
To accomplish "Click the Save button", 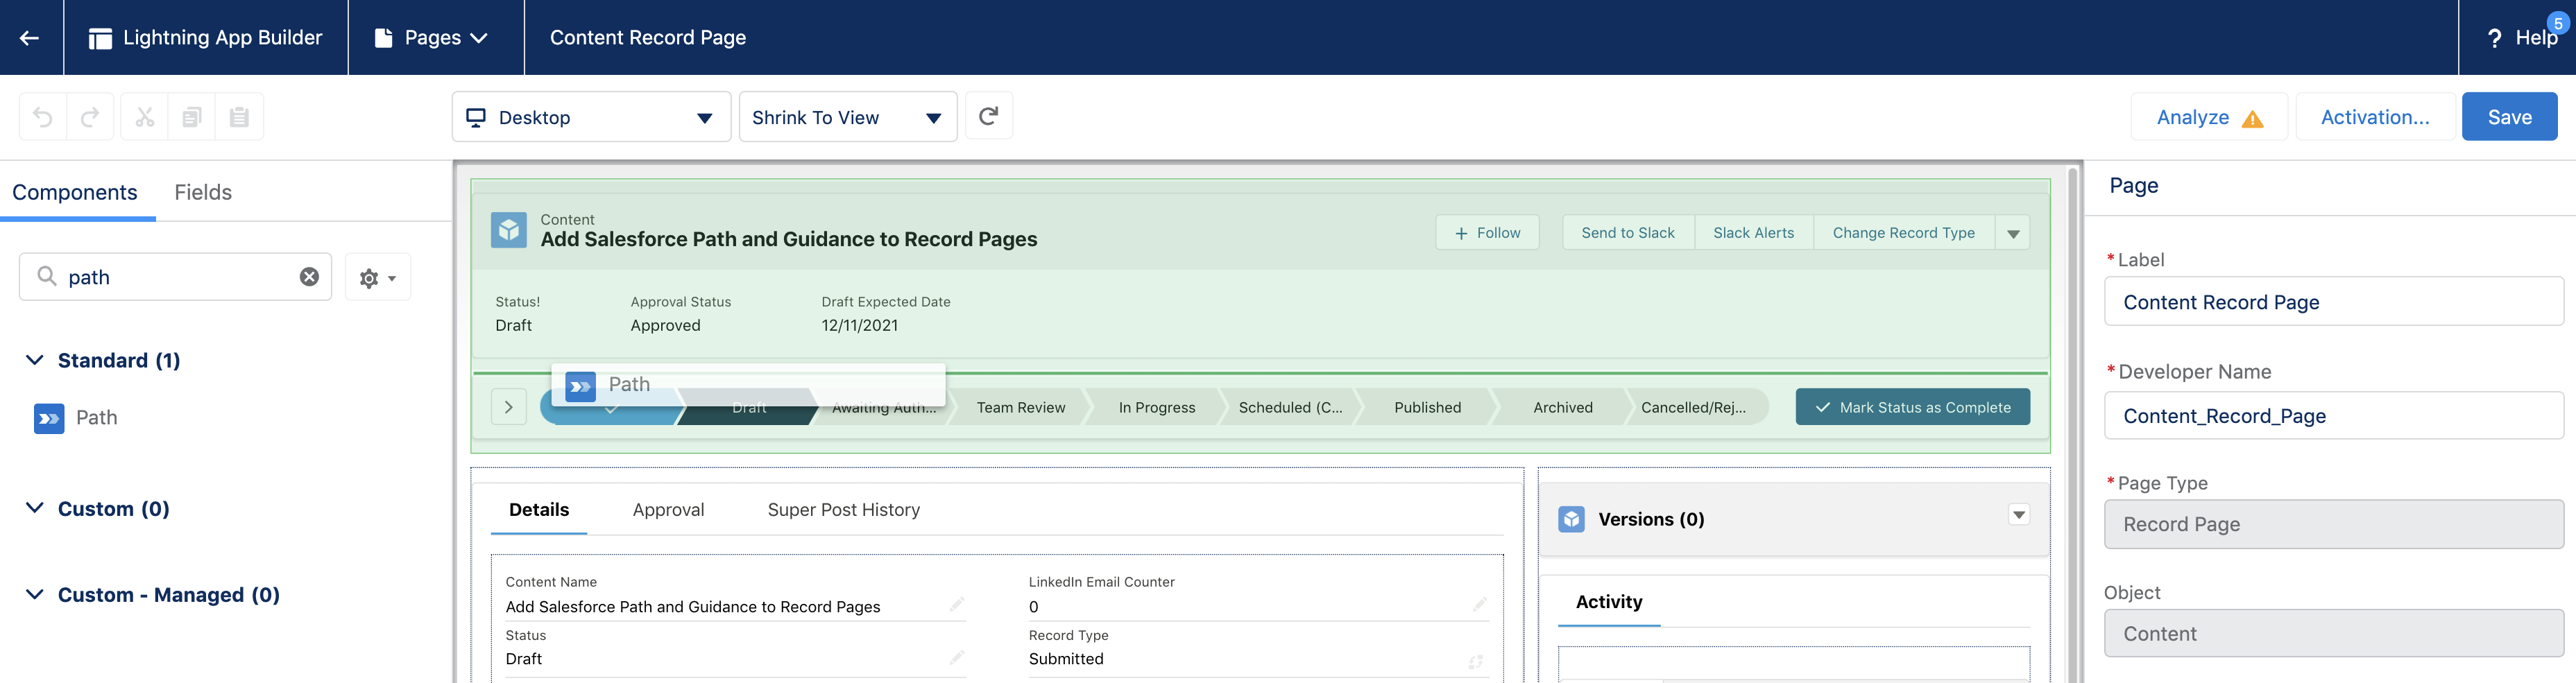I will [x=2508, y=117].
